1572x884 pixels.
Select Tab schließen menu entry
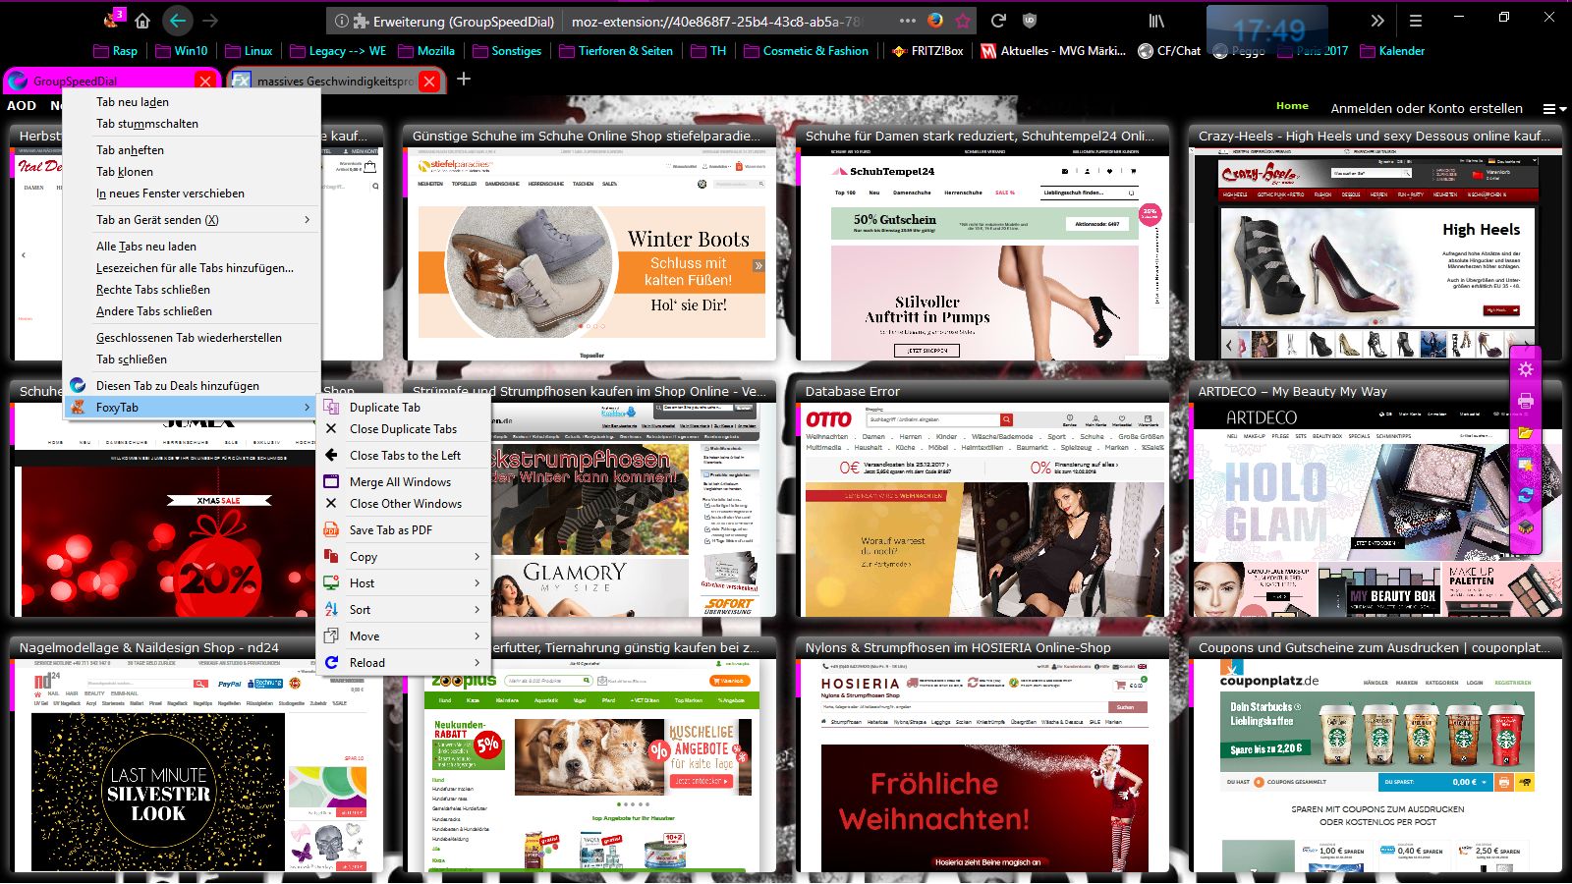click(x=192, y=359)
